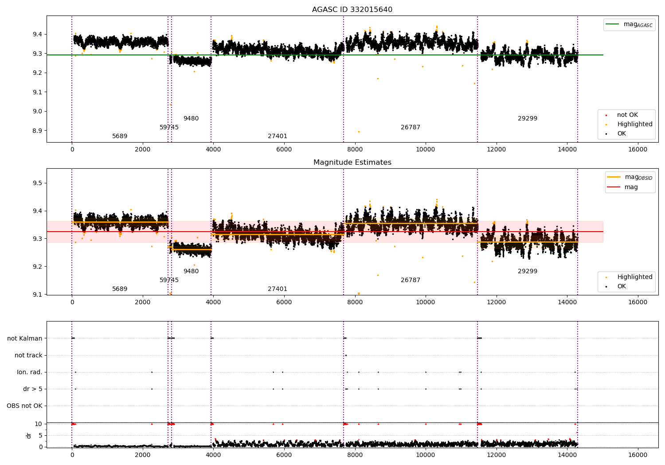665x465 pixels.
Task: Click the 'not track' axis label
Action: coord(28,355)
